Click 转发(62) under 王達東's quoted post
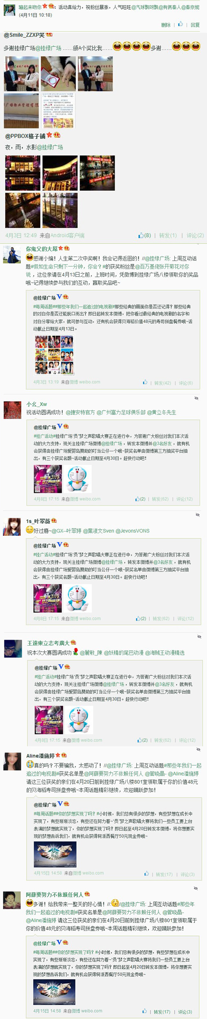This screenshot has height=1019, width=207. [x=163, y=740]
